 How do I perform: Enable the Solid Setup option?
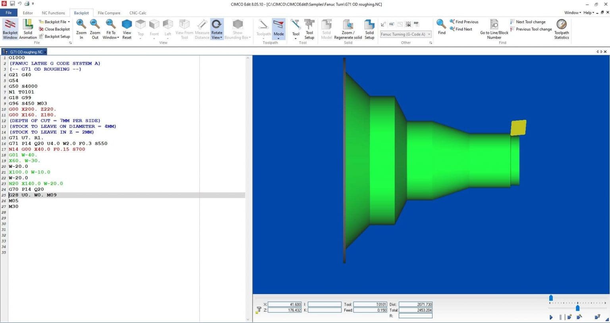[369, 29]
